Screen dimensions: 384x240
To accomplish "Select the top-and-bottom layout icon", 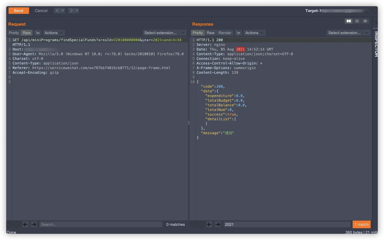I will point(357,21).
